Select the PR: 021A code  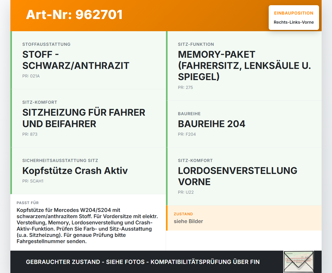tap(31, 76)
